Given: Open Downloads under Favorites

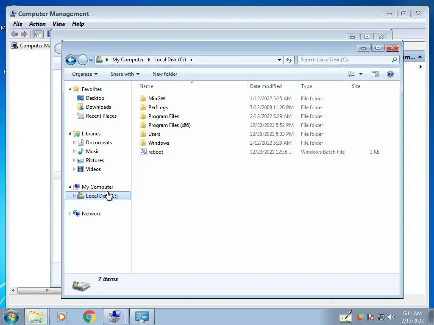Looking at the screenshot, I should 98,107.
